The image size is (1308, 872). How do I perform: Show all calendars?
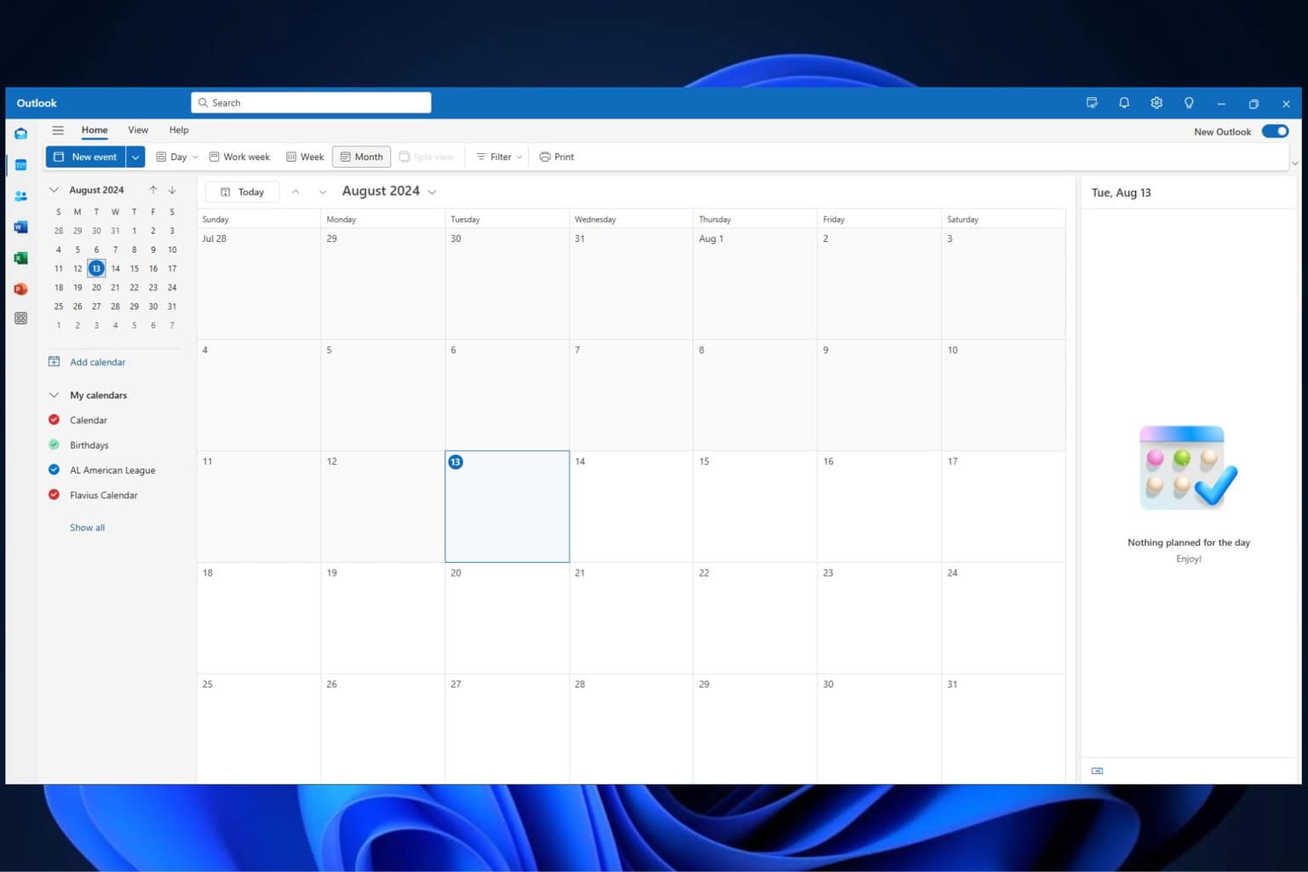point(88,528)
